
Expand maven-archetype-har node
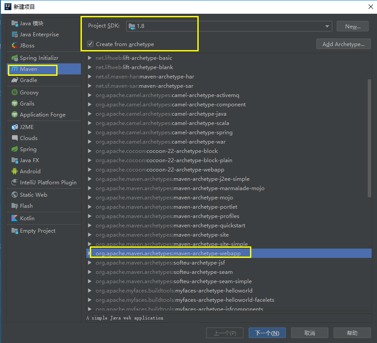coord(90,77)
